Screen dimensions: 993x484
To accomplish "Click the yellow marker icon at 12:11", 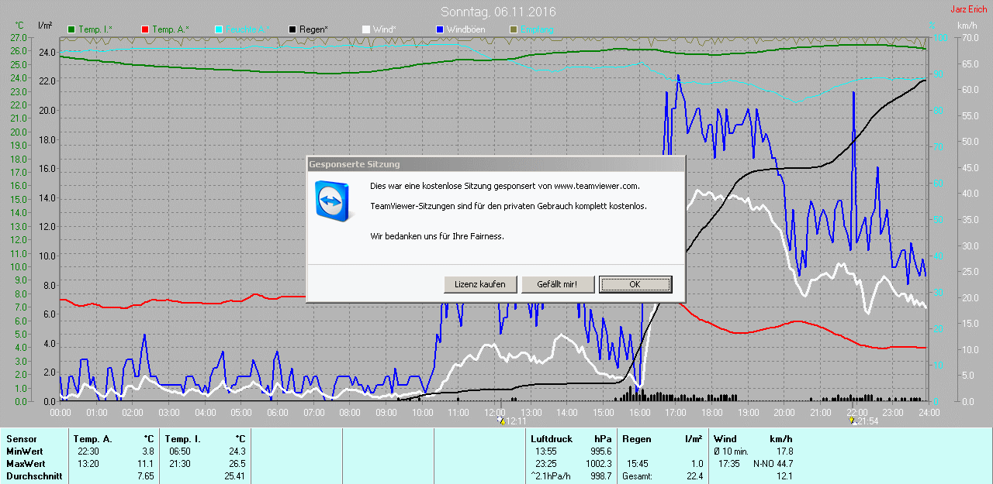I will click(502, 420).
